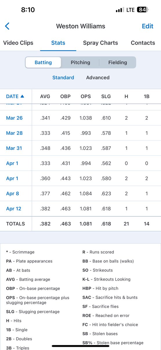This screenshot has width=161, height=350.
Task: Select the Batting segment
Action: [43, 62]
